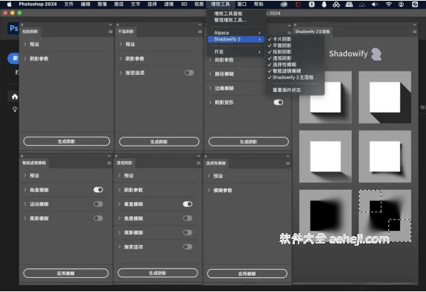Open the Alpaca submenu
The height and width of the screenshot is (292, 426).
click(236, 33)
